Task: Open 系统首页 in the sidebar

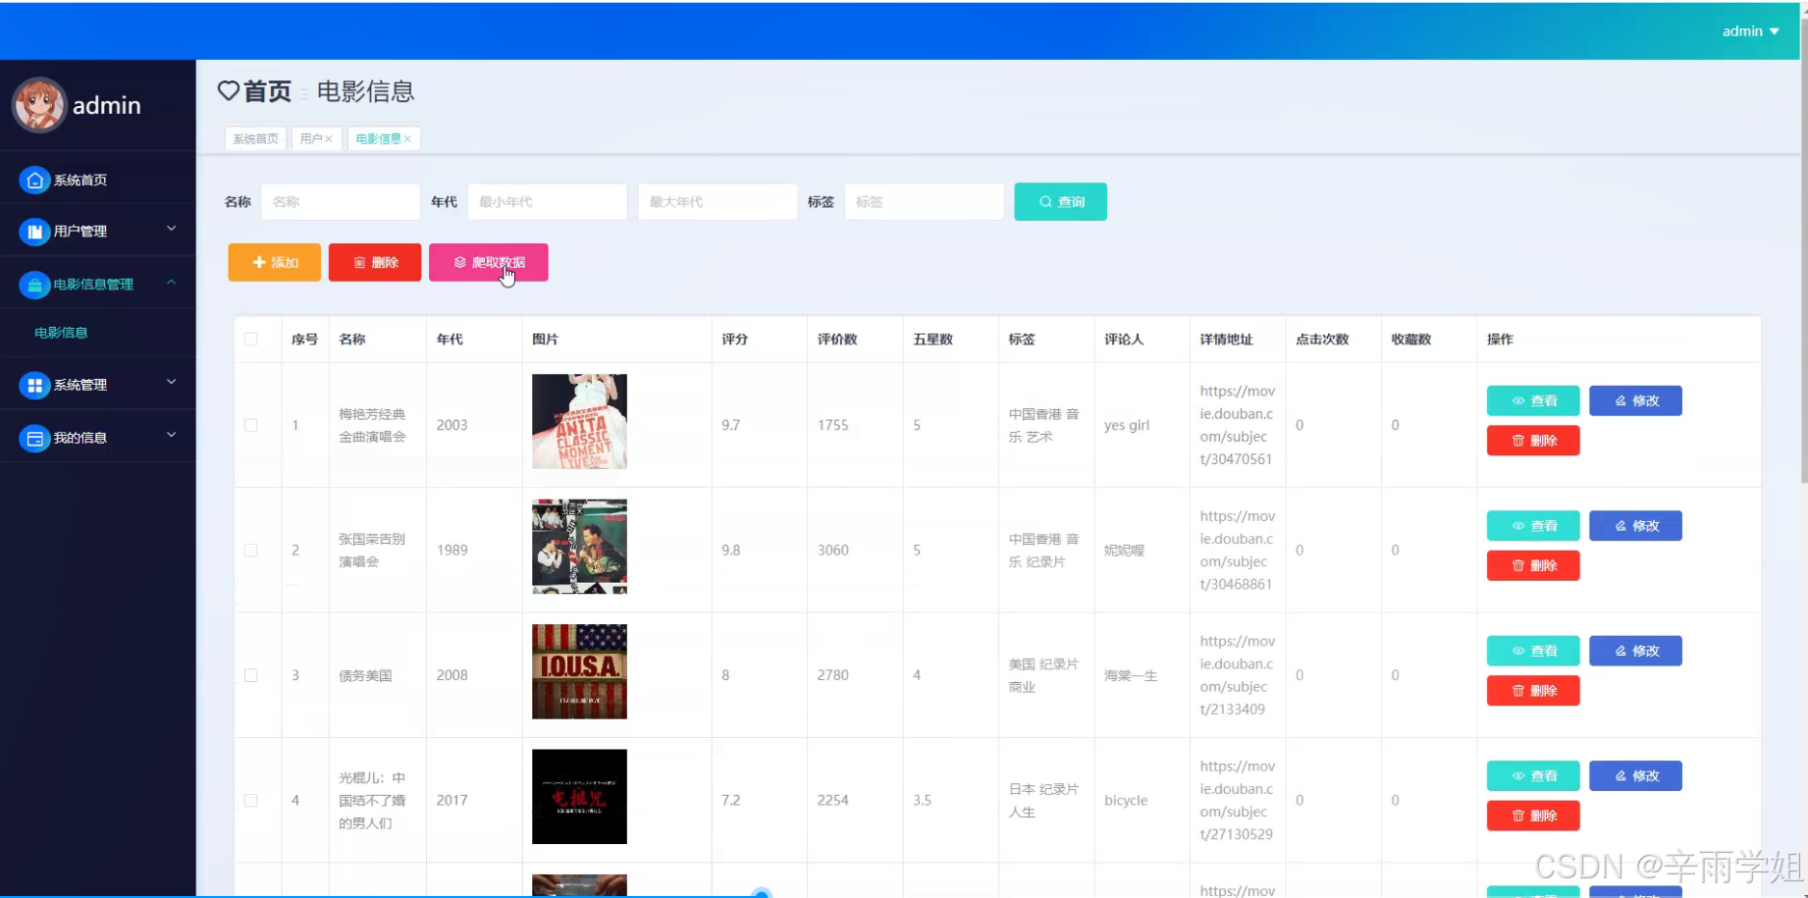Action: (98, 180)
